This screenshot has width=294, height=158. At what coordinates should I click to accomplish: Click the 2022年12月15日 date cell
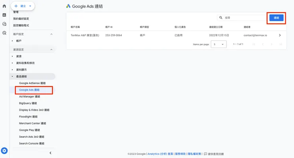pyautogui.click(x=219, y=35)
